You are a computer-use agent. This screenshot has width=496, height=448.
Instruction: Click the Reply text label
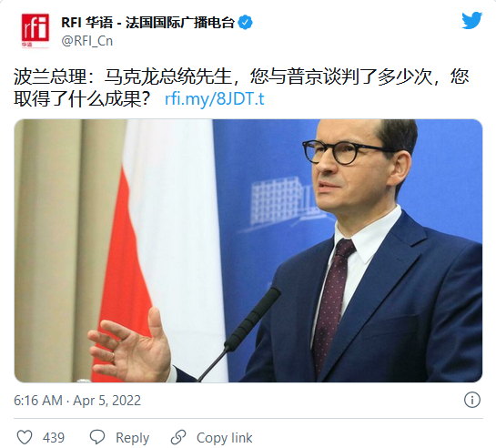132,438
